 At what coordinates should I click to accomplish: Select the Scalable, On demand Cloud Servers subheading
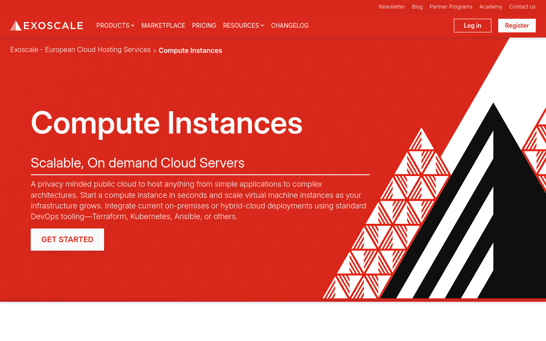click(138, 163)
